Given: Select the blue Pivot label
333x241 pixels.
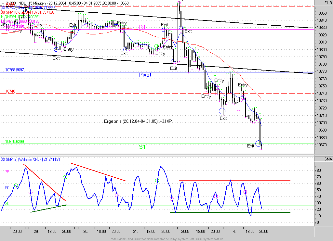Looking at the screenshot, I should pos(145,75).
